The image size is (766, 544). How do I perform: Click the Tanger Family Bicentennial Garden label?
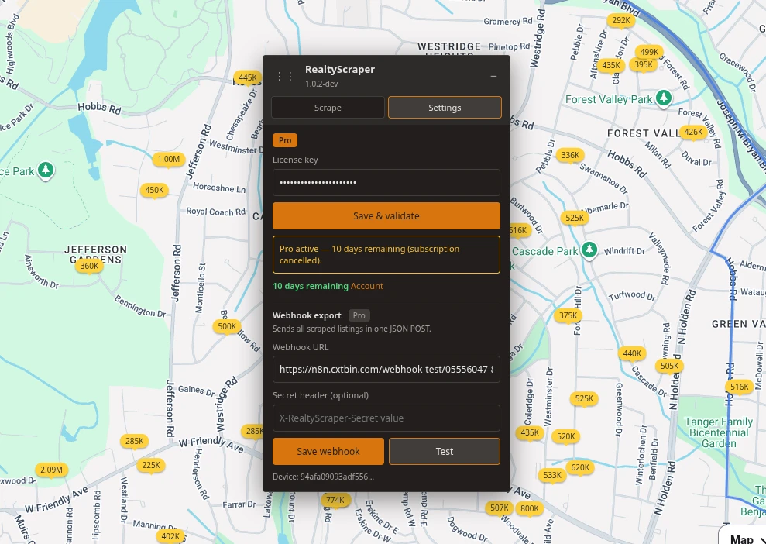click(719, 432)
